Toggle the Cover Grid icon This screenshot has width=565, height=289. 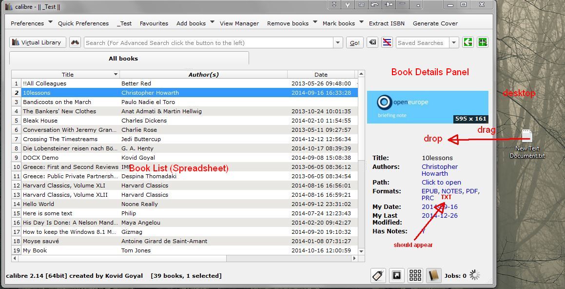click(x=415, y=276)
